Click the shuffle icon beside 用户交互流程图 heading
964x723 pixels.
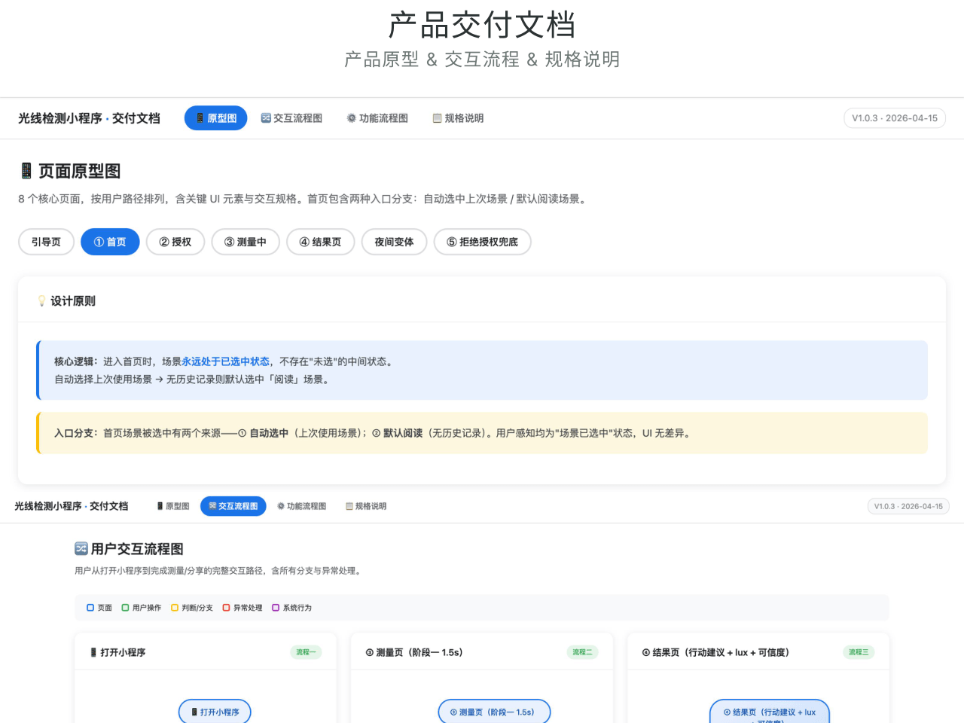(81, 548)
